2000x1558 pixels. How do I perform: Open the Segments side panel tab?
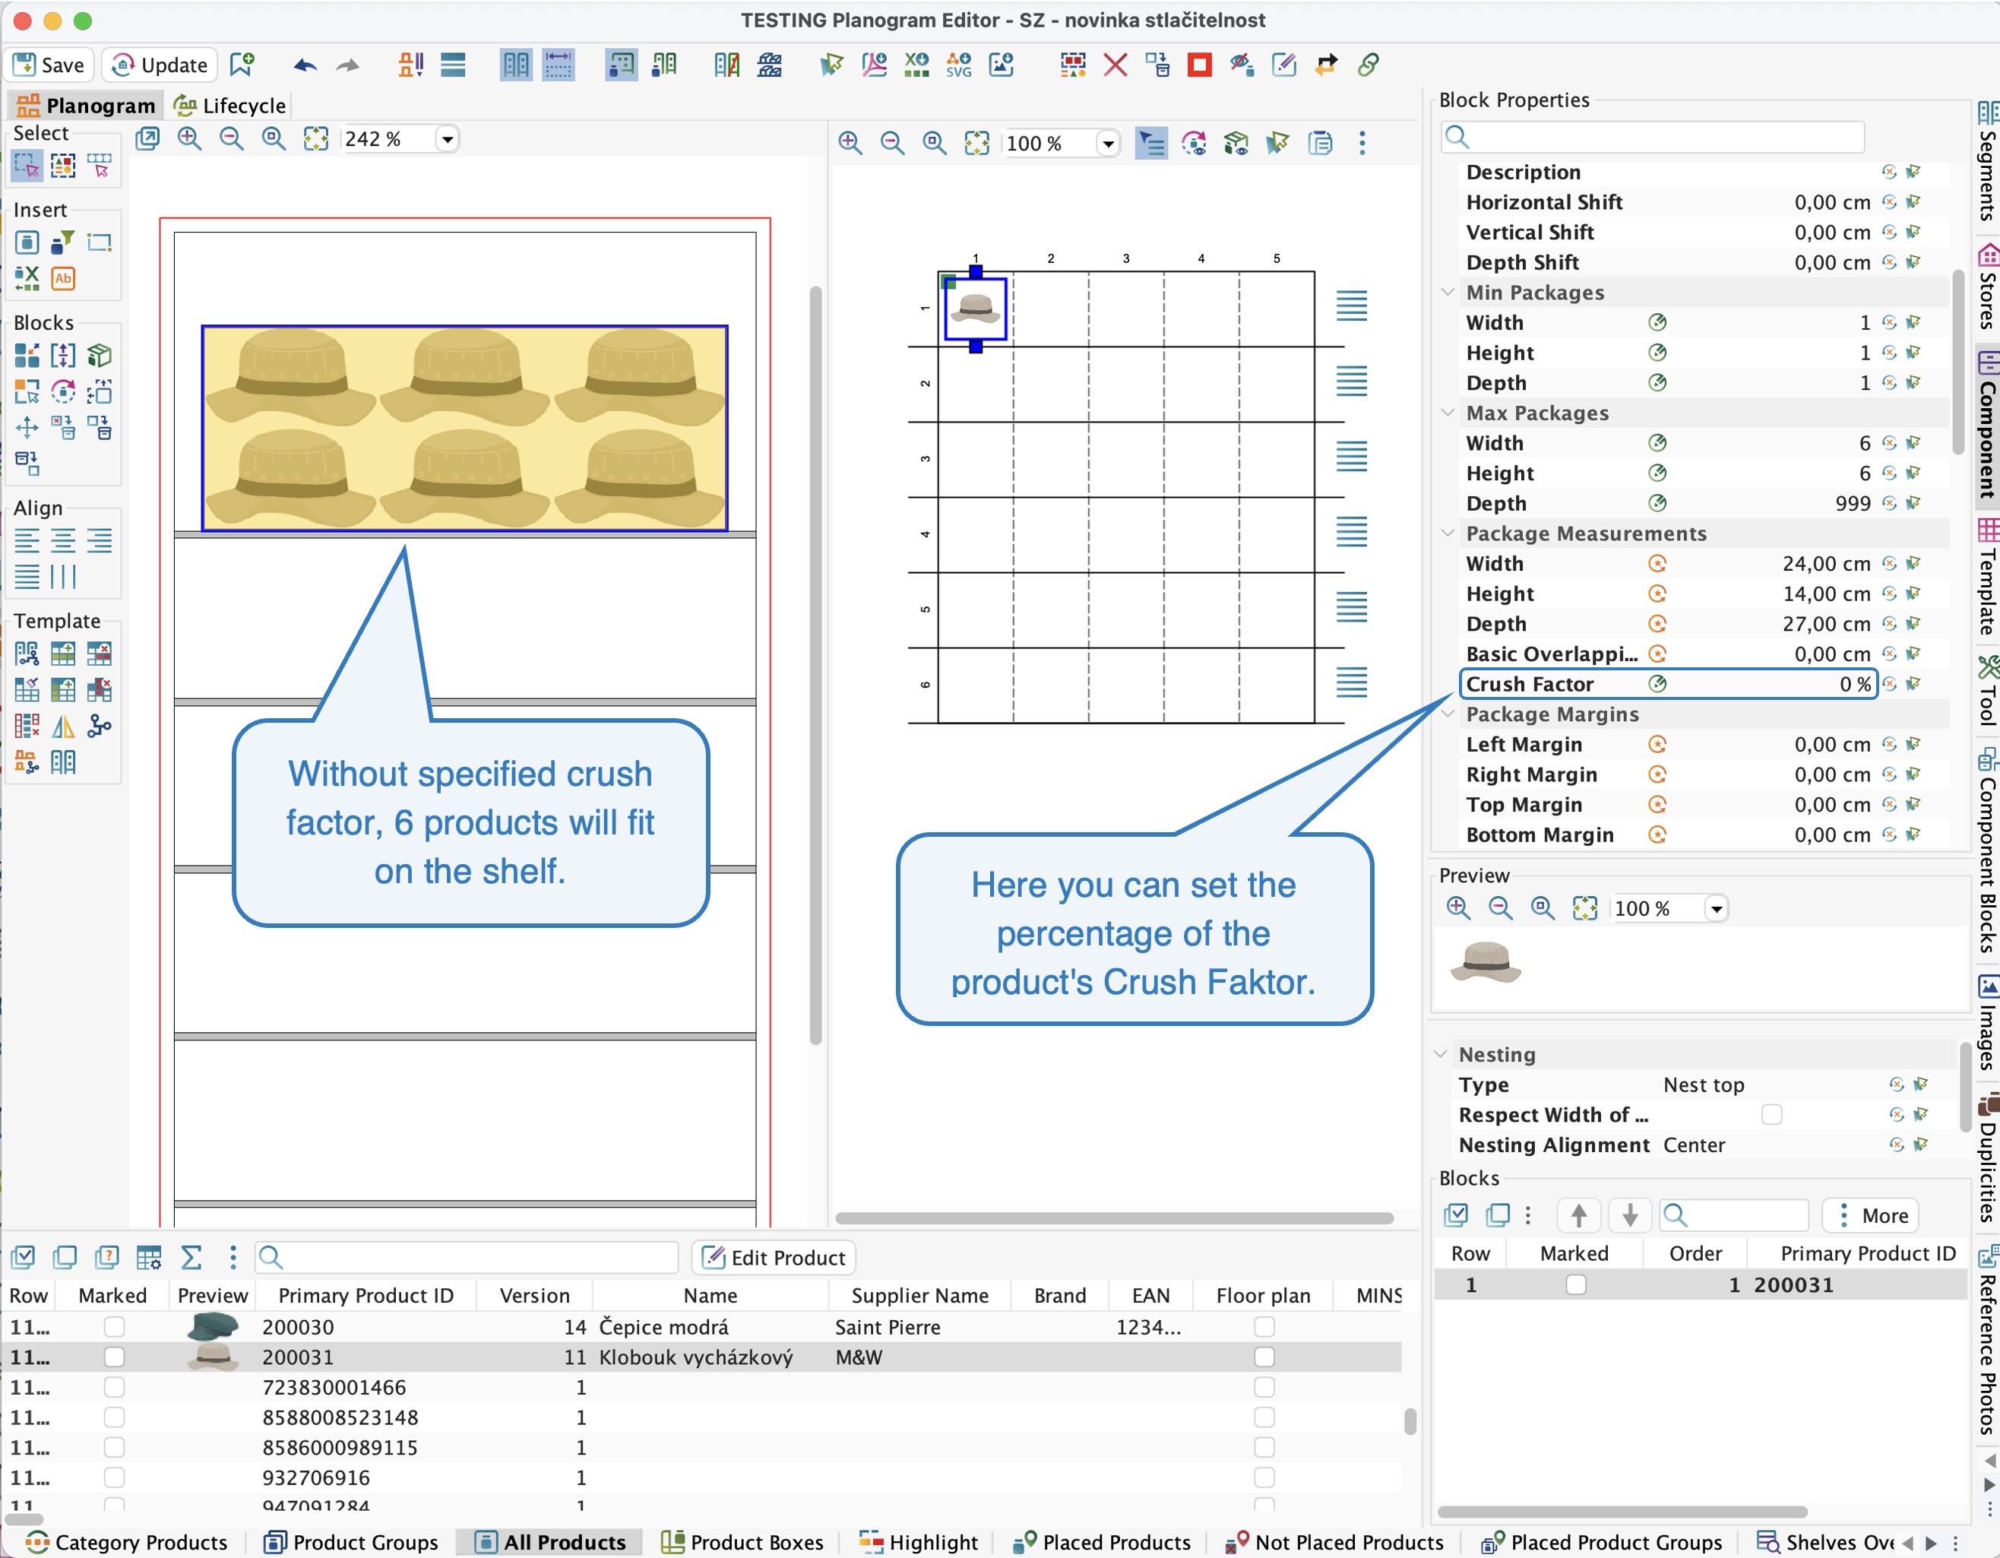[1987, 160]
